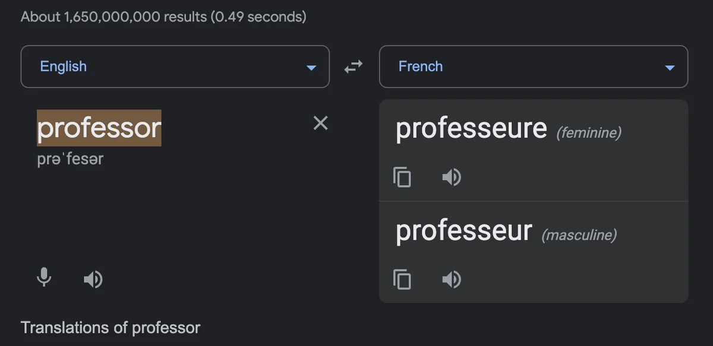Listen to the feminine translation professeure
The height and width of the screenshot is (346, 713).
pos(452,177)
